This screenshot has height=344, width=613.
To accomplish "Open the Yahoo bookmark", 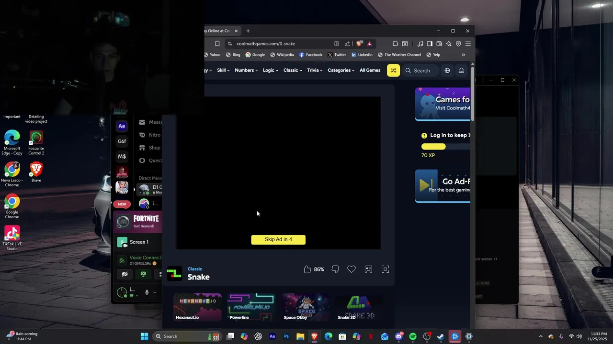I will (x=212, y=55).
